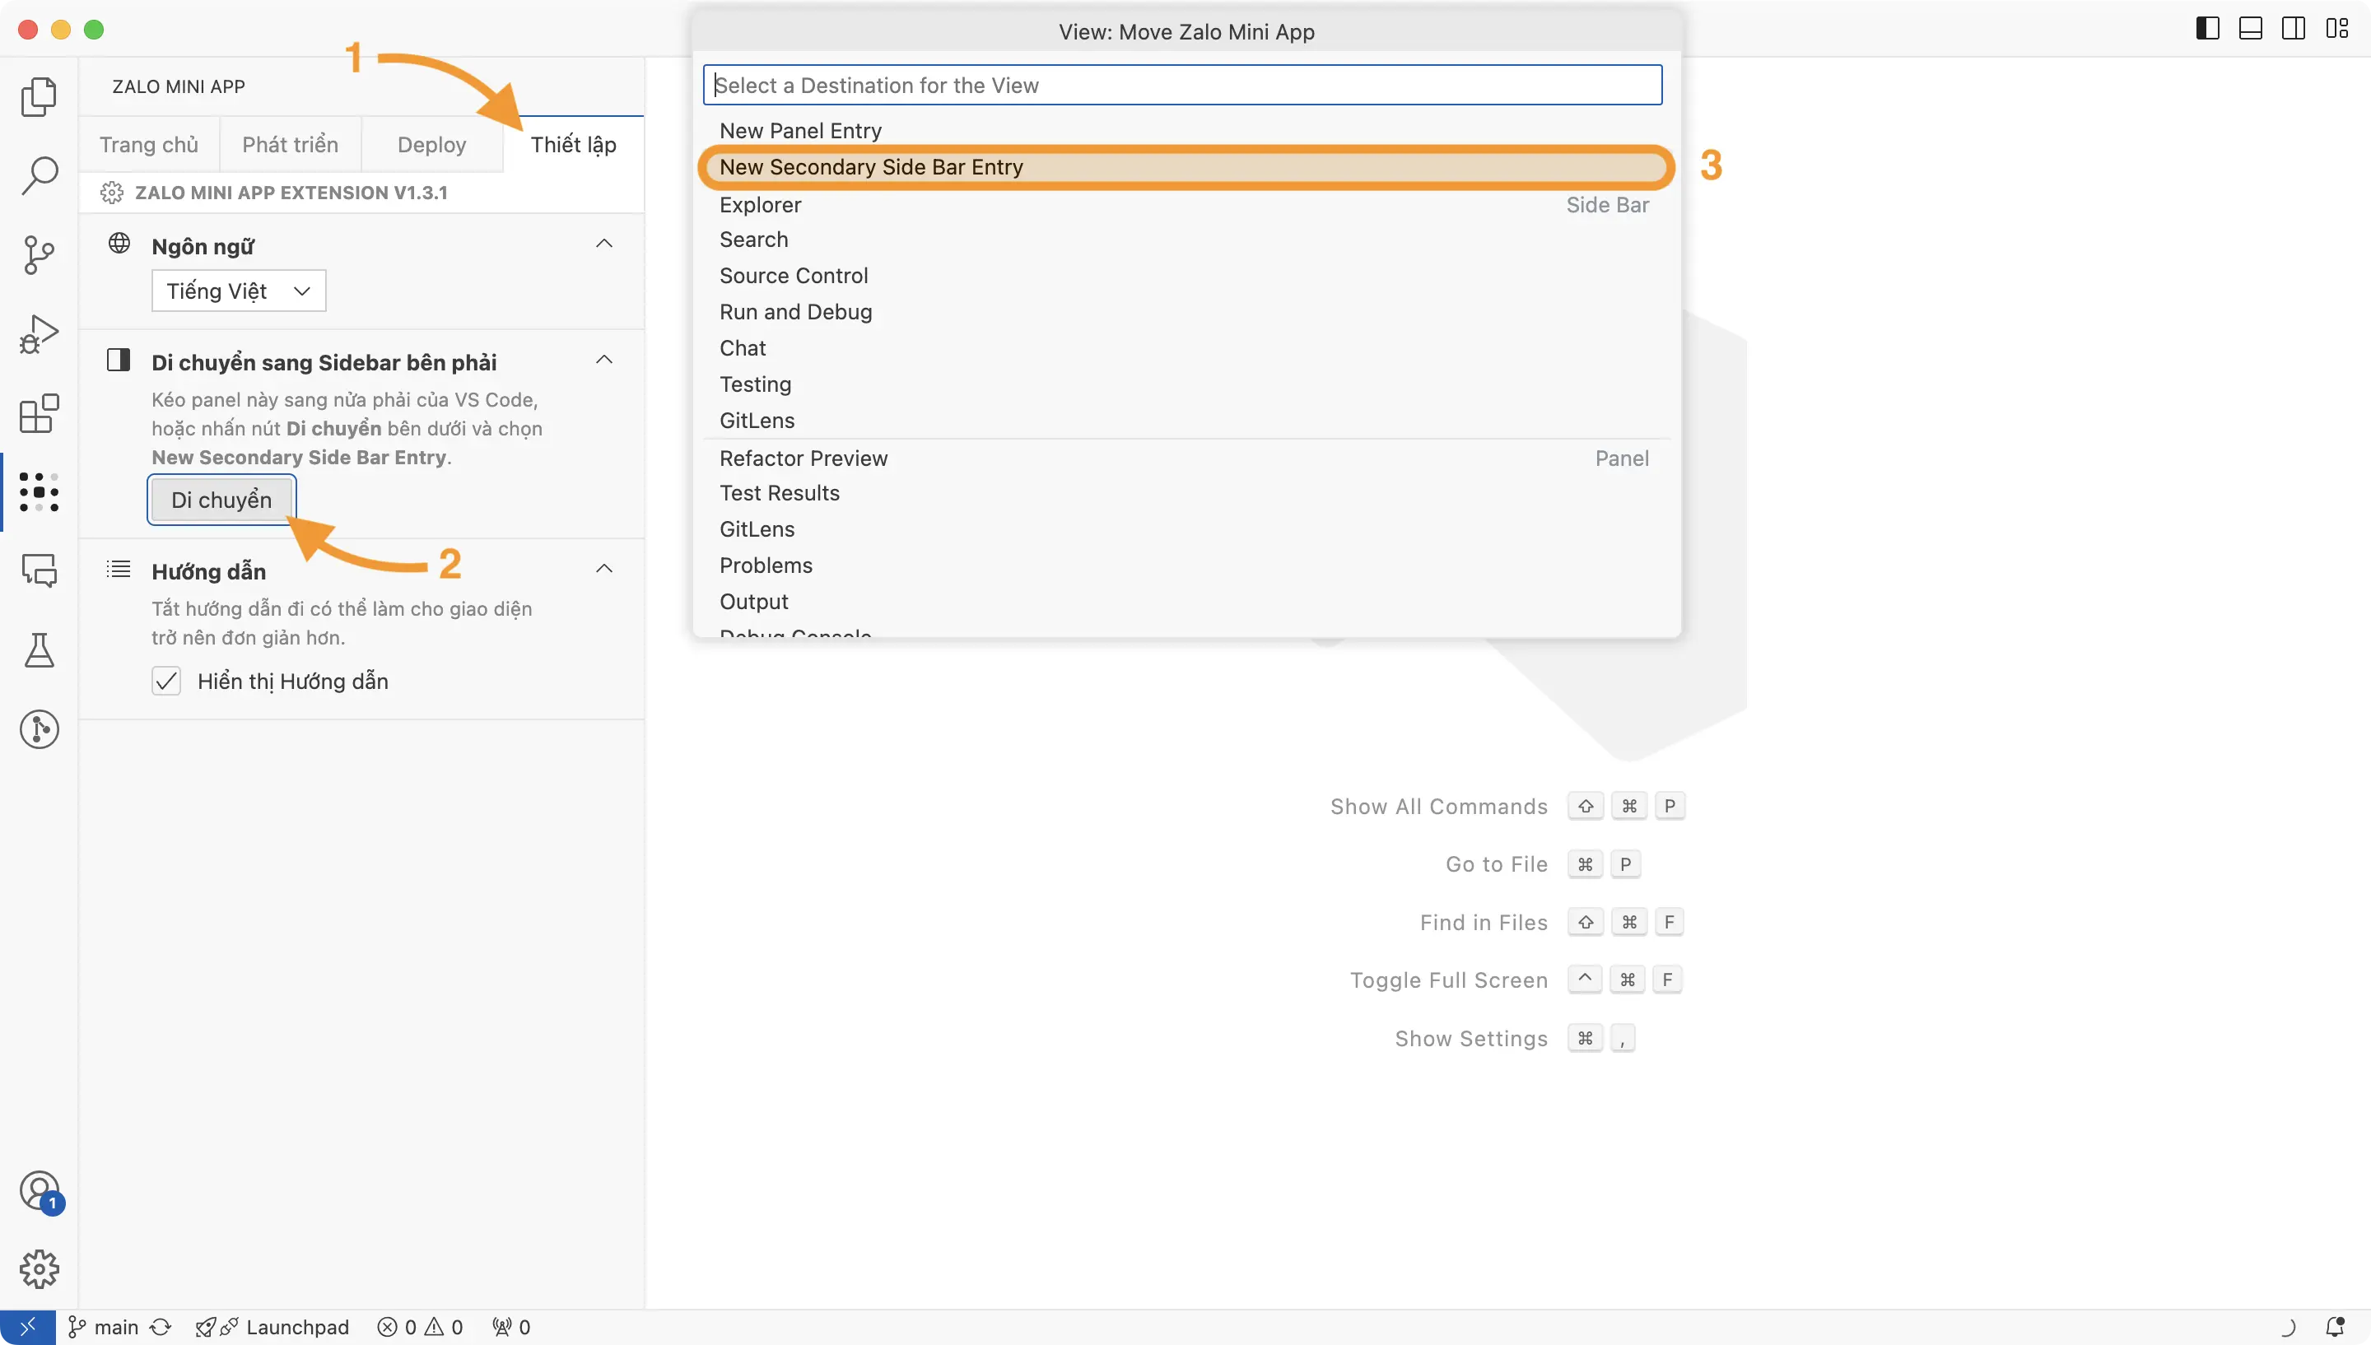2371x1345 pixels.
Task: Open the Tiếng Việt language dropdown
Action: point(238,291)
